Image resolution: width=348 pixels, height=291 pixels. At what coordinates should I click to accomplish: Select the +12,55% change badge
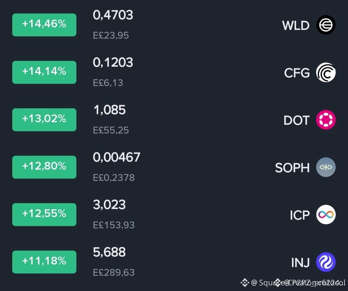coord(44,215)
